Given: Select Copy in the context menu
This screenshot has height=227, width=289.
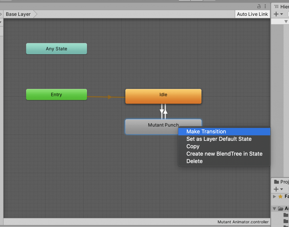Looking at the screenshot, I should (x=193, y=146).
